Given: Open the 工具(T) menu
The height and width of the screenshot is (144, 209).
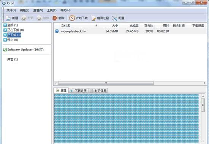Looking at the screenshot, I should (52, 10).
